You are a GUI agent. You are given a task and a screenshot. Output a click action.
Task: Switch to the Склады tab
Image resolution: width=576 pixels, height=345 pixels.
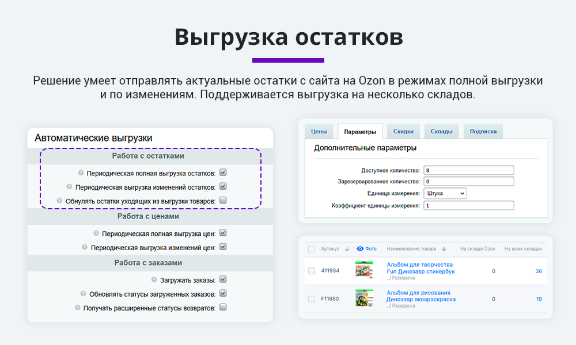(x=442, y=131)
